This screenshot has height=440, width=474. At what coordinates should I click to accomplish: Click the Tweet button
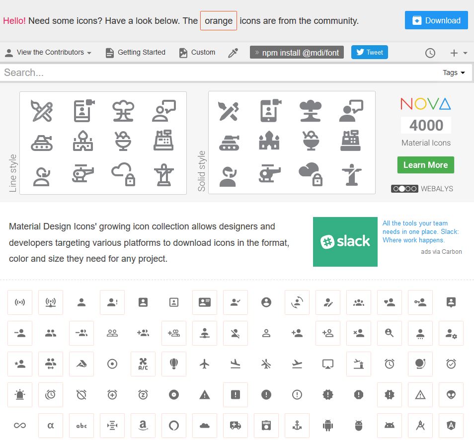tap(369, 52)
